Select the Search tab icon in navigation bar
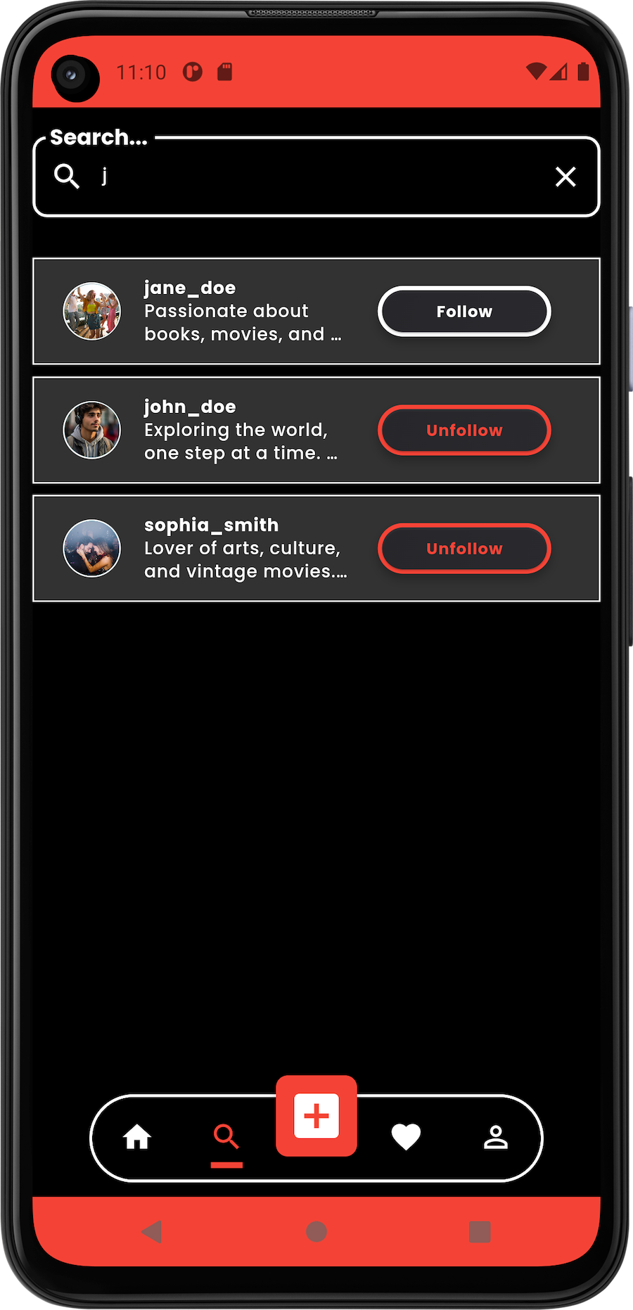633x1310 pixels. pyautogui.click(x=226, y=1137)
